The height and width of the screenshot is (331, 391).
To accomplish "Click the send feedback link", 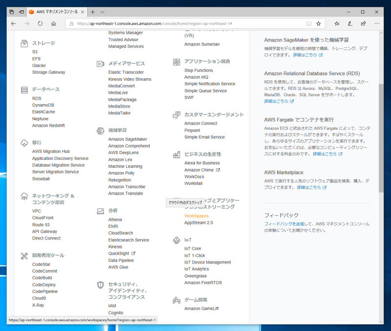I will (284, 224).
